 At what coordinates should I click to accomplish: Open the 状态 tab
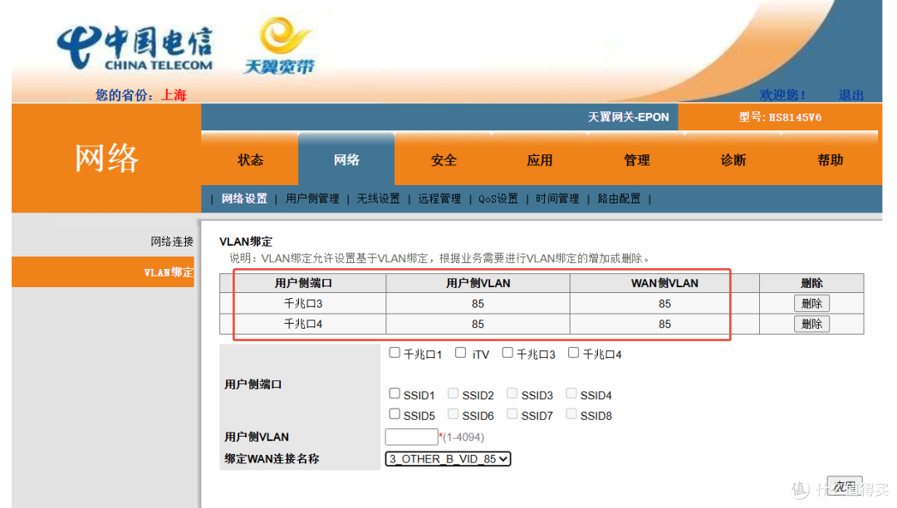click(x=250, y=160)
